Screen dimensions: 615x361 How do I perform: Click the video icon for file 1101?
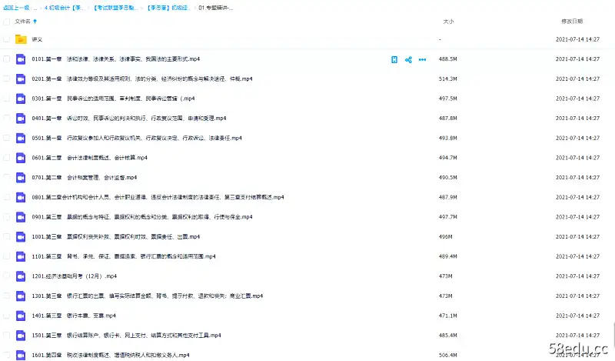point(21,256)
